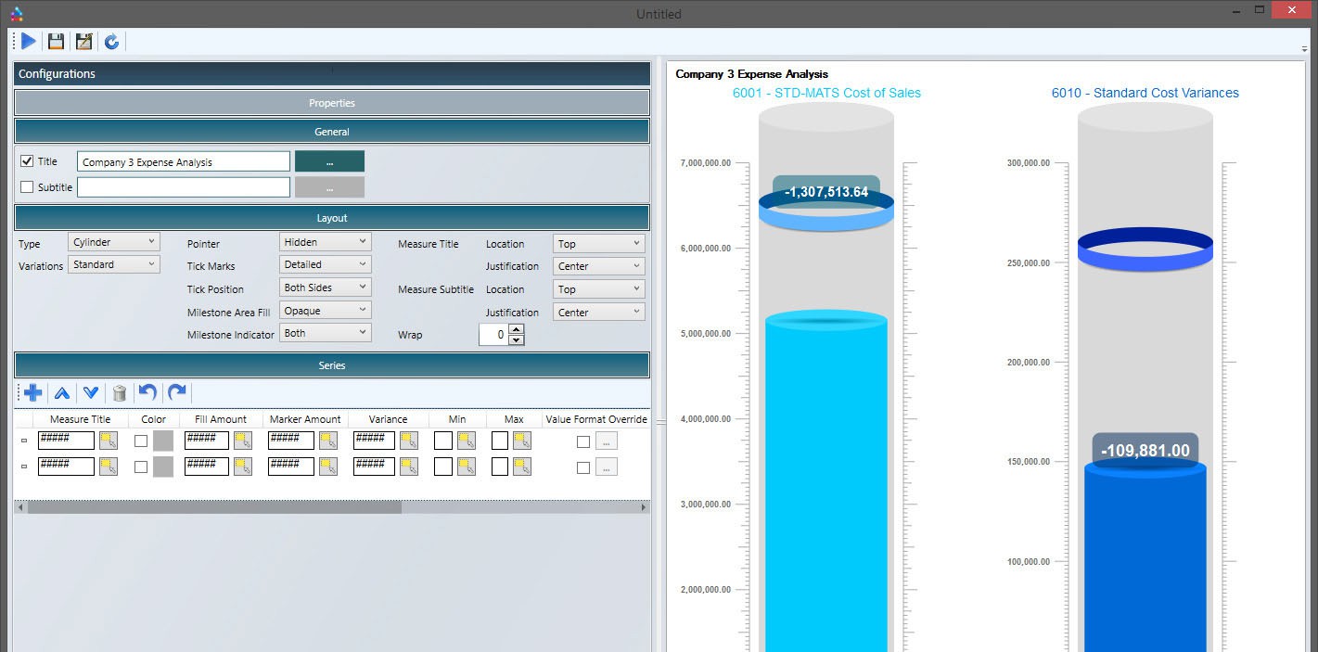Open the Tick Marks dropdown showing Detailed
The height and width of the screenshot is (652, 1318).
325,265
